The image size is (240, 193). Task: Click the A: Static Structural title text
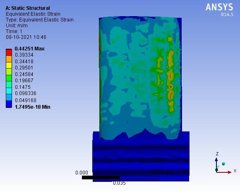[28, 8]
